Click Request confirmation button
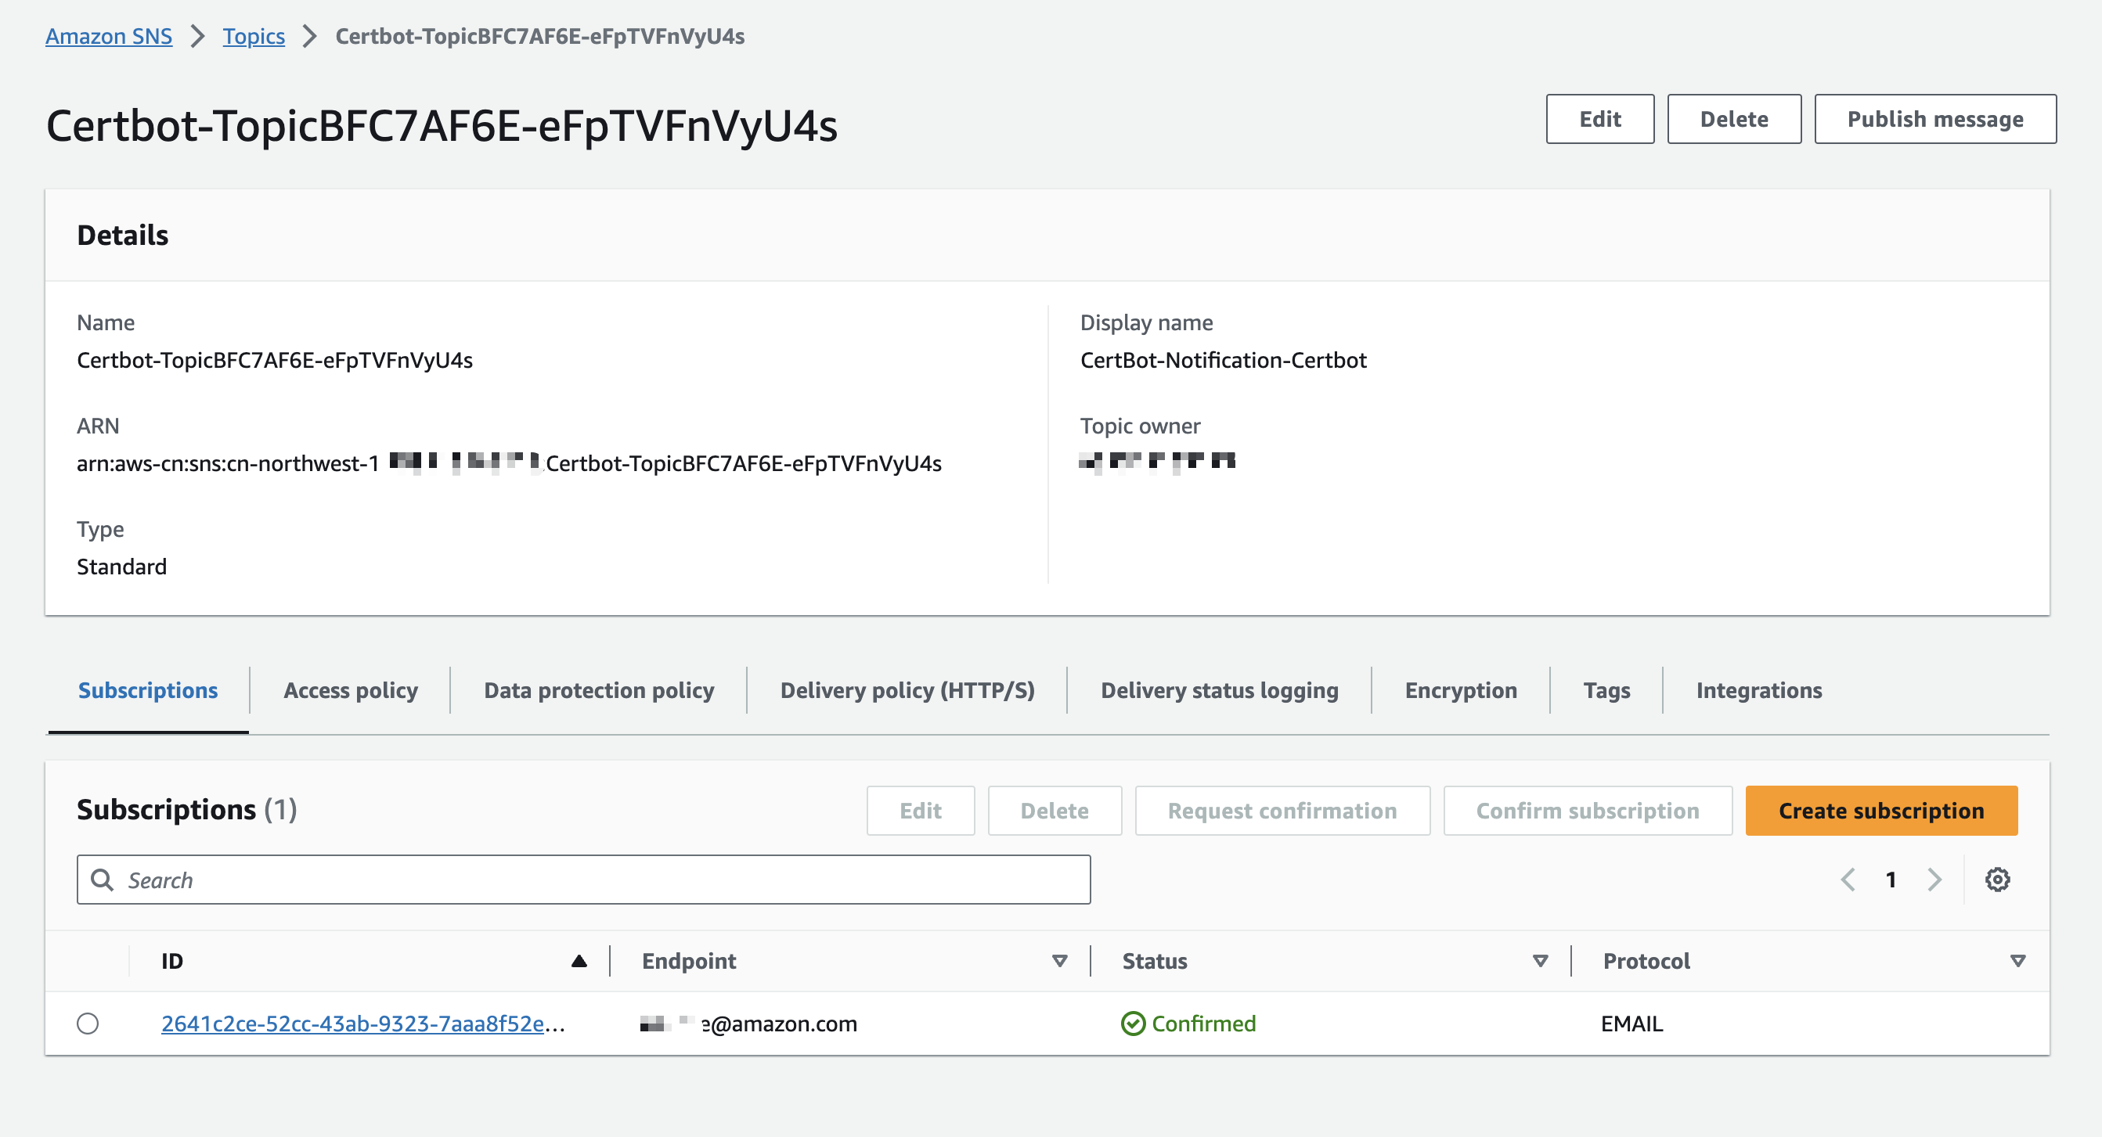 click(x=1282, y=810)
